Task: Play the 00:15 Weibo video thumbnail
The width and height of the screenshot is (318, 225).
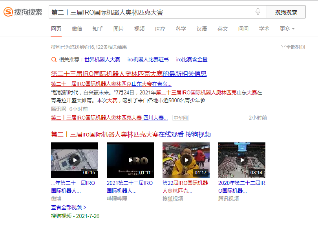Action: point(75,160)
